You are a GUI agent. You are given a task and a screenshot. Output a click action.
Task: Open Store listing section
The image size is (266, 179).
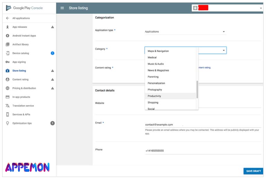(x=19, y=71)
